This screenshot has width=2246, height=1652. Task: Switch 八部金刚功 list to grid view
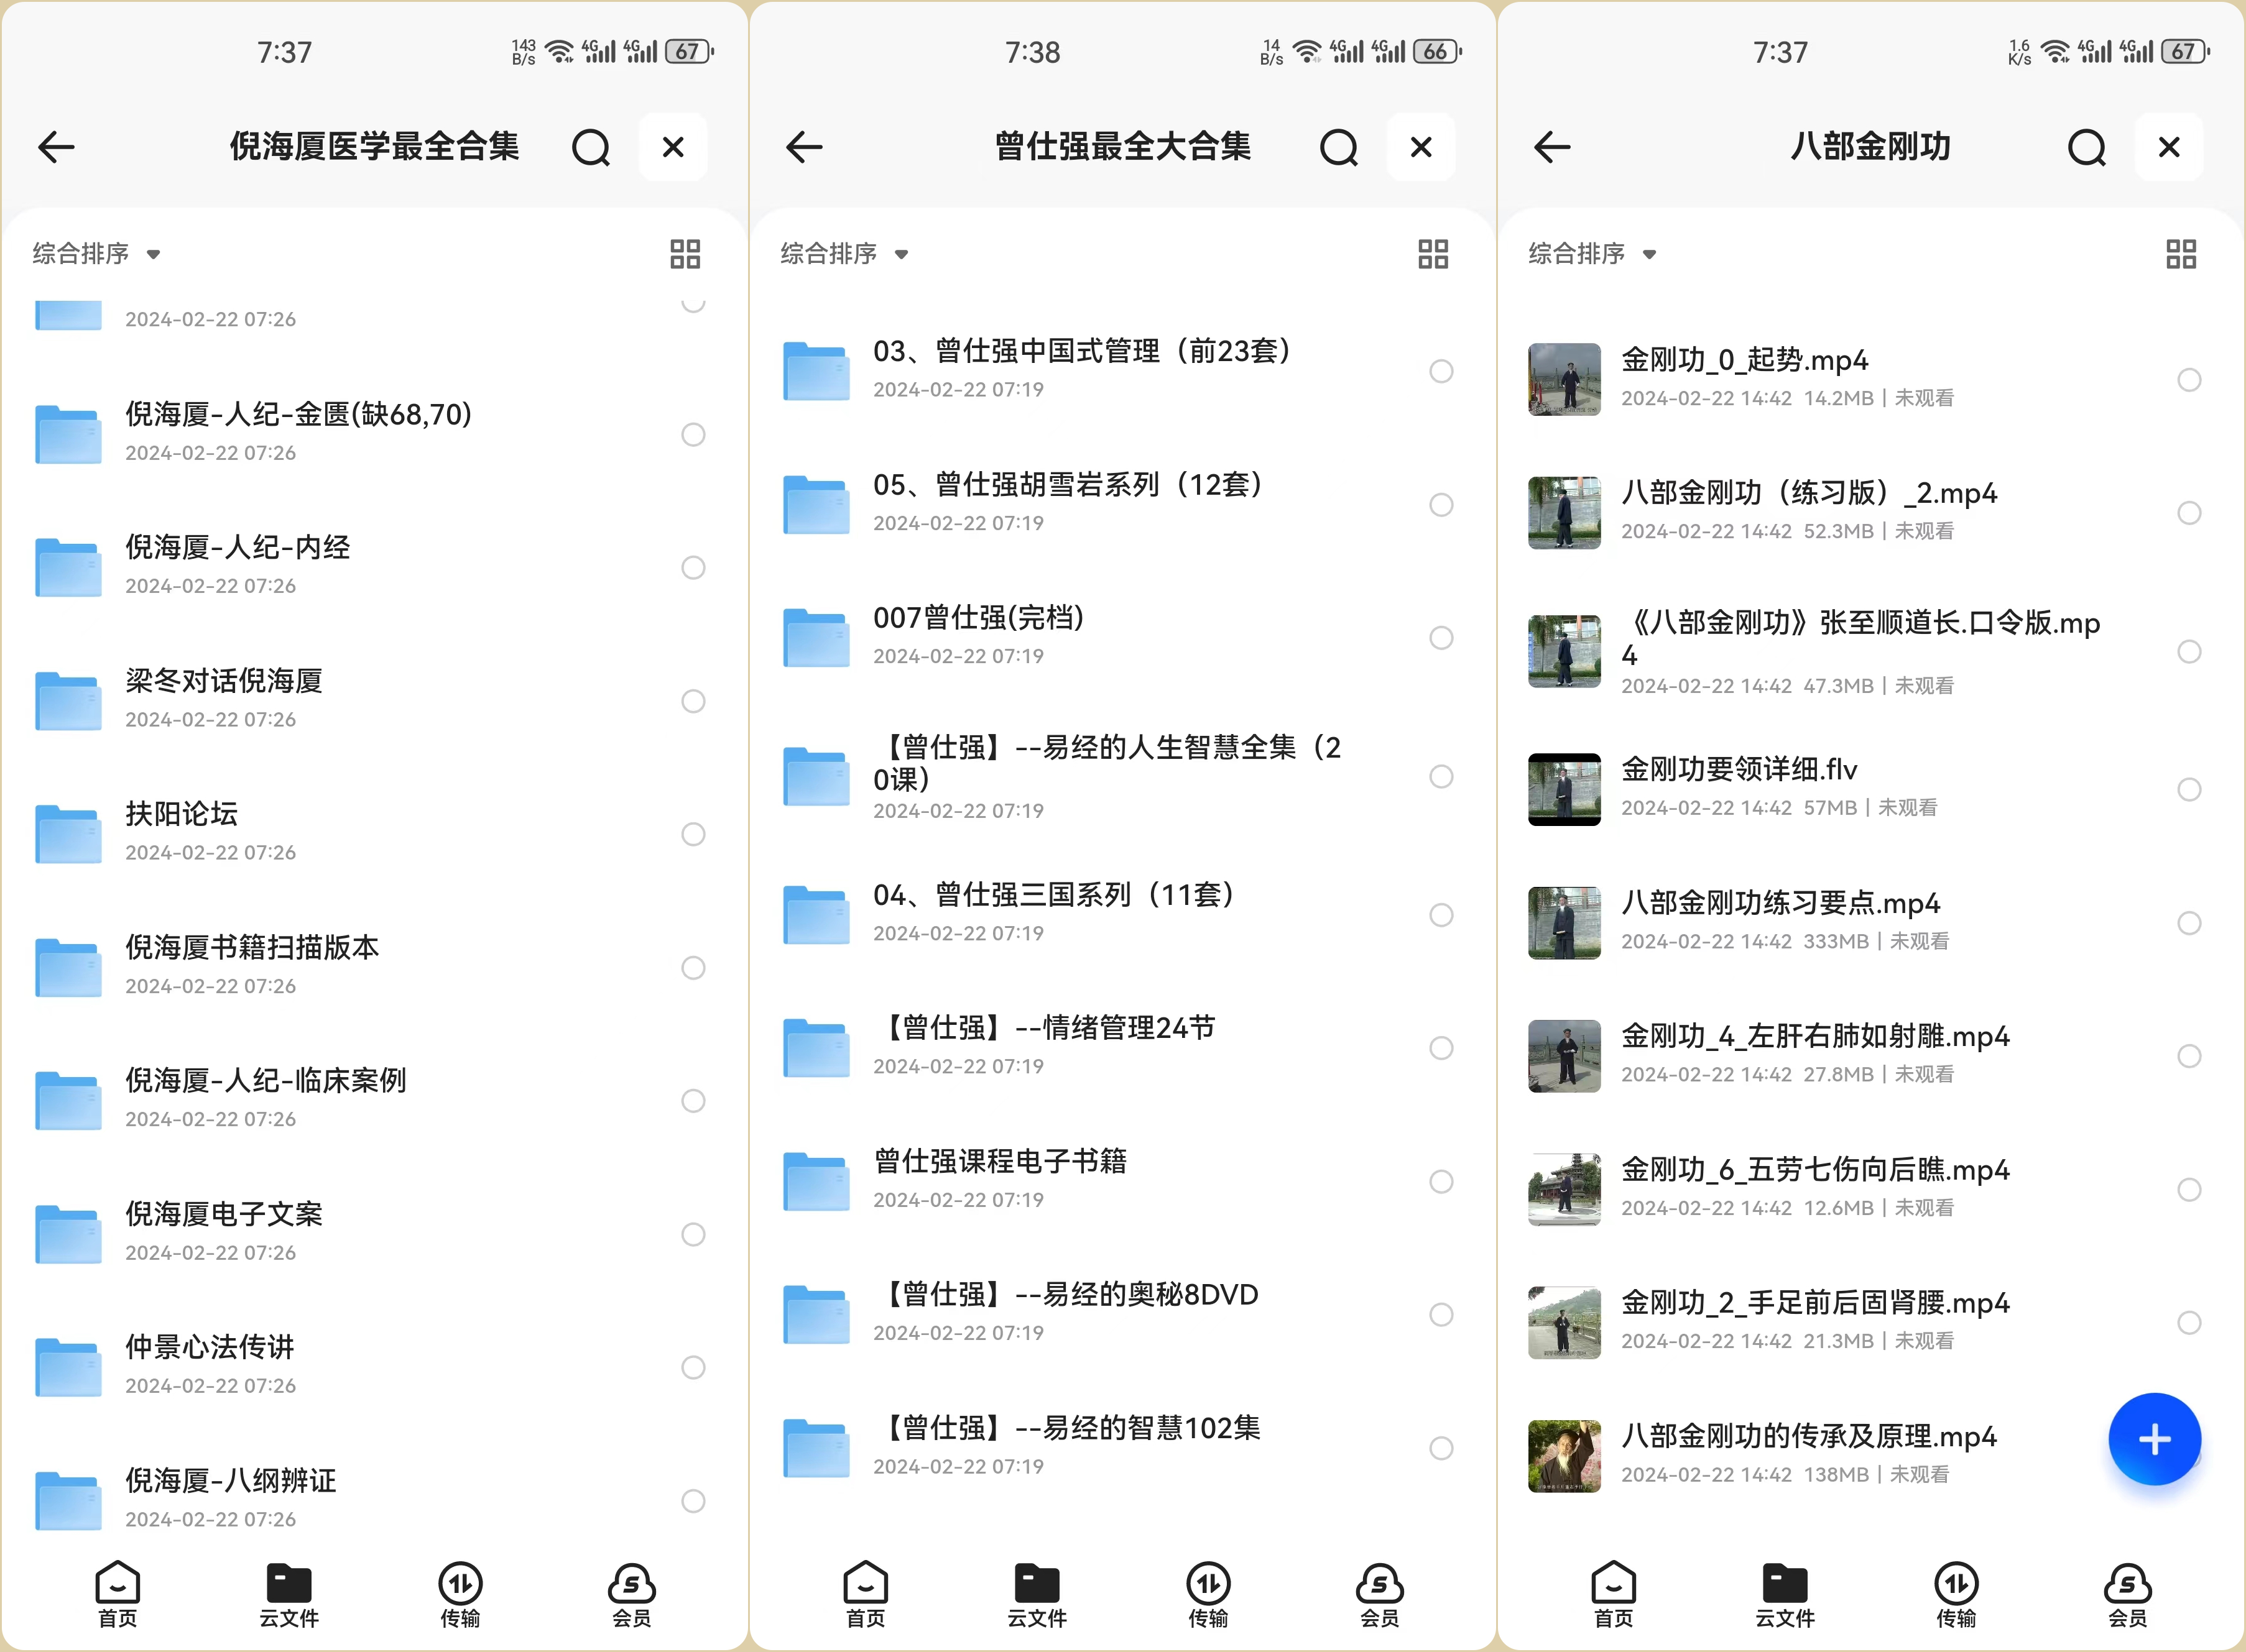point(2182,254)
